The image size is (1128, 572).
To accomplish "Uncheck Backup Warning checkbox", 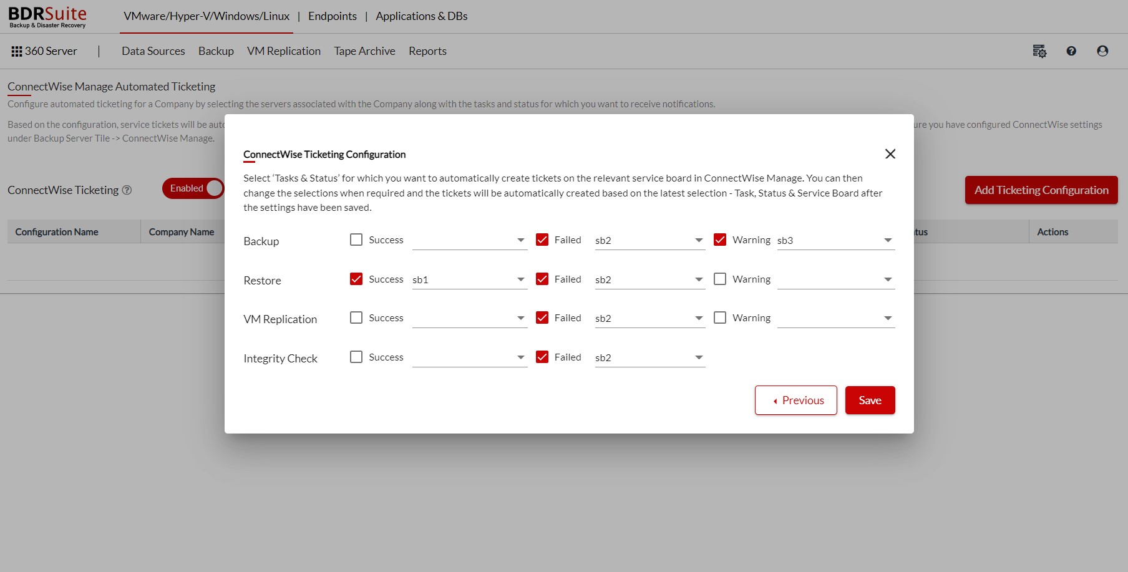I will pyautogui.click(x=720, y=240).
